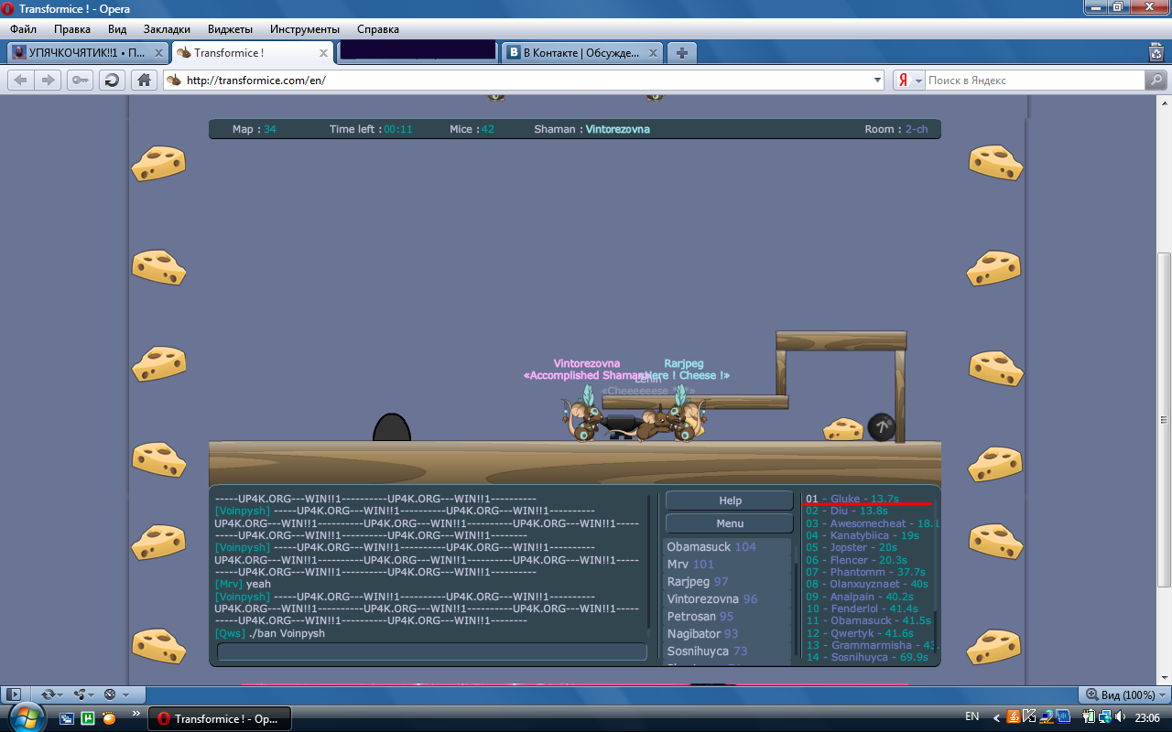Screen dimensions: 1172x732
Task: Switch to the УПЯЧКОЧЯТИК tab
Action: point(87,53)
